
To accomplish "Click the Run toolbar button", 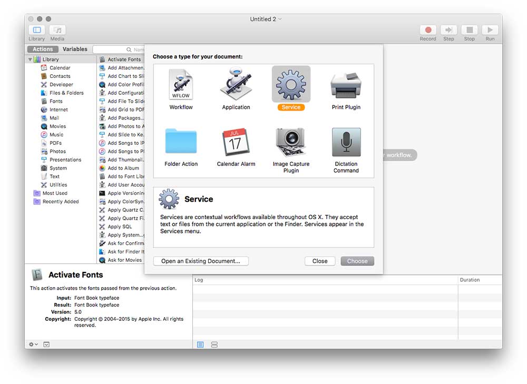I will pyautogui.click(x=490, y=30).
